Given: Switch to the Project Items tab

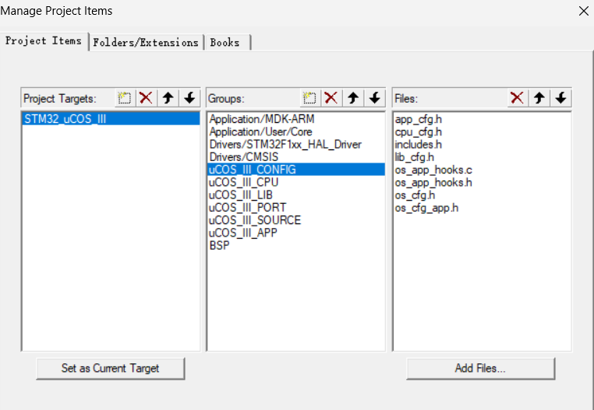Looking at the screenshot, I should (44, 41).
